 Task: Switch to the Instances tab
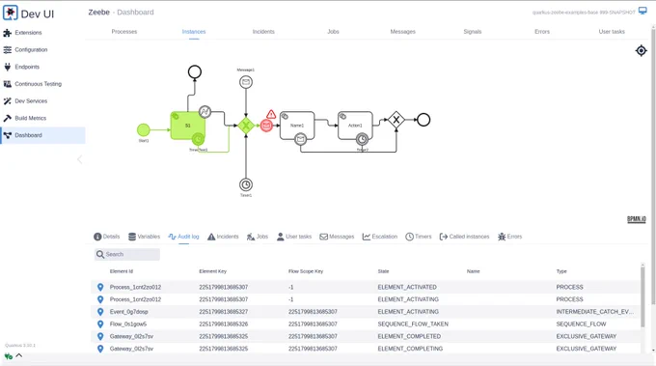(x=194, y=32)
